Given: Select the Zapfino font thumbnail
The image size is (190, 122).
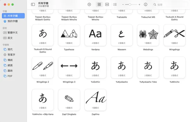Looking at the screenshot, I should coord(95,100).
